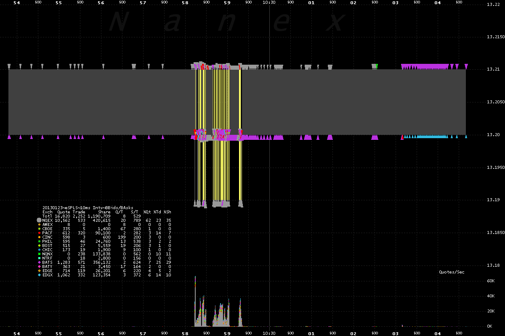
Task: Click the Share column header
Action: (x=104, y=212)
